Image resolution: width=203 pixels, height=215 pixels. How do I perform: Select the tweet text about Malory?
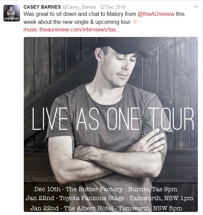tap(104, 18)
